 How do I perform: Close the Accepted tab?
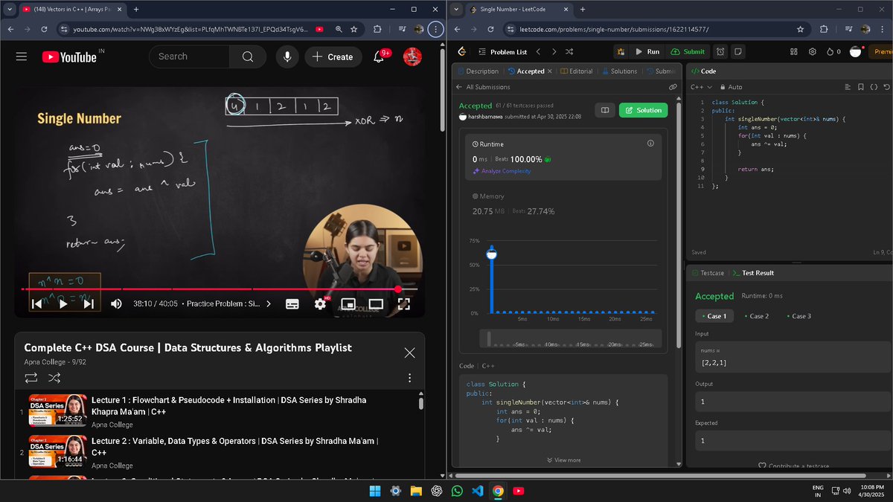coord(551,71)
